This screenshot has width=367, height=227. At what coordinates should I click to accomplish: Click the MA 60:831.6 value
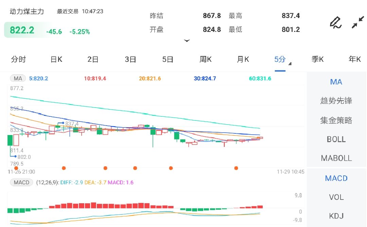coord(260,78)
